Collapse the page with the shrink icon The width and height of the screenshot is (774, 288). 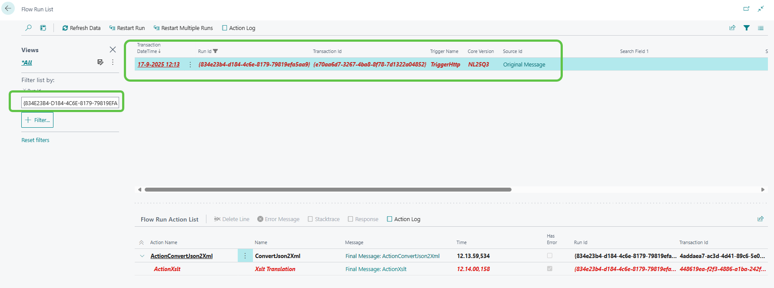point(761,9)
